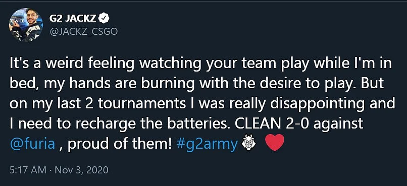Click the Nov 3, 2020 date
Viewport: 407px width, 186px height.
pos(81,170)
